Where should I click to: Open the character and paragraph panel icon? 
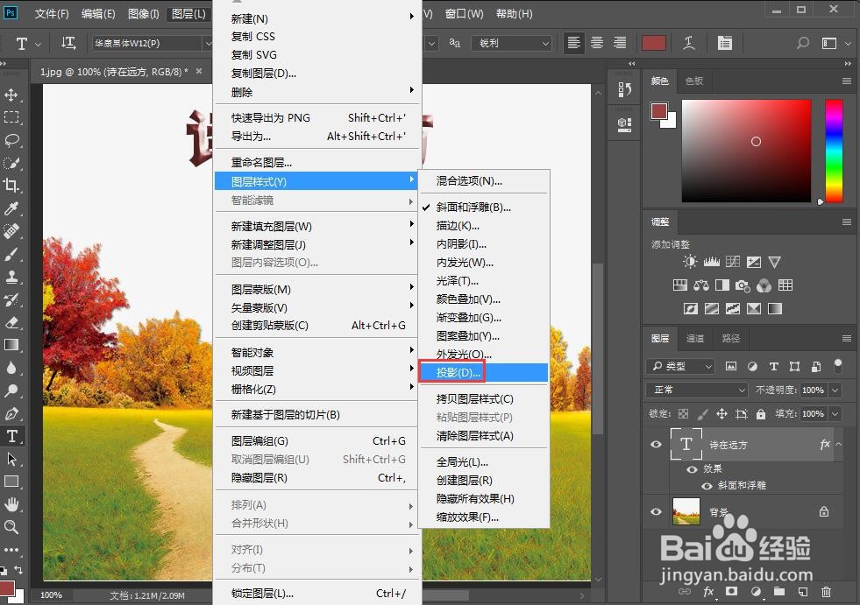click(x=724, y=43)
